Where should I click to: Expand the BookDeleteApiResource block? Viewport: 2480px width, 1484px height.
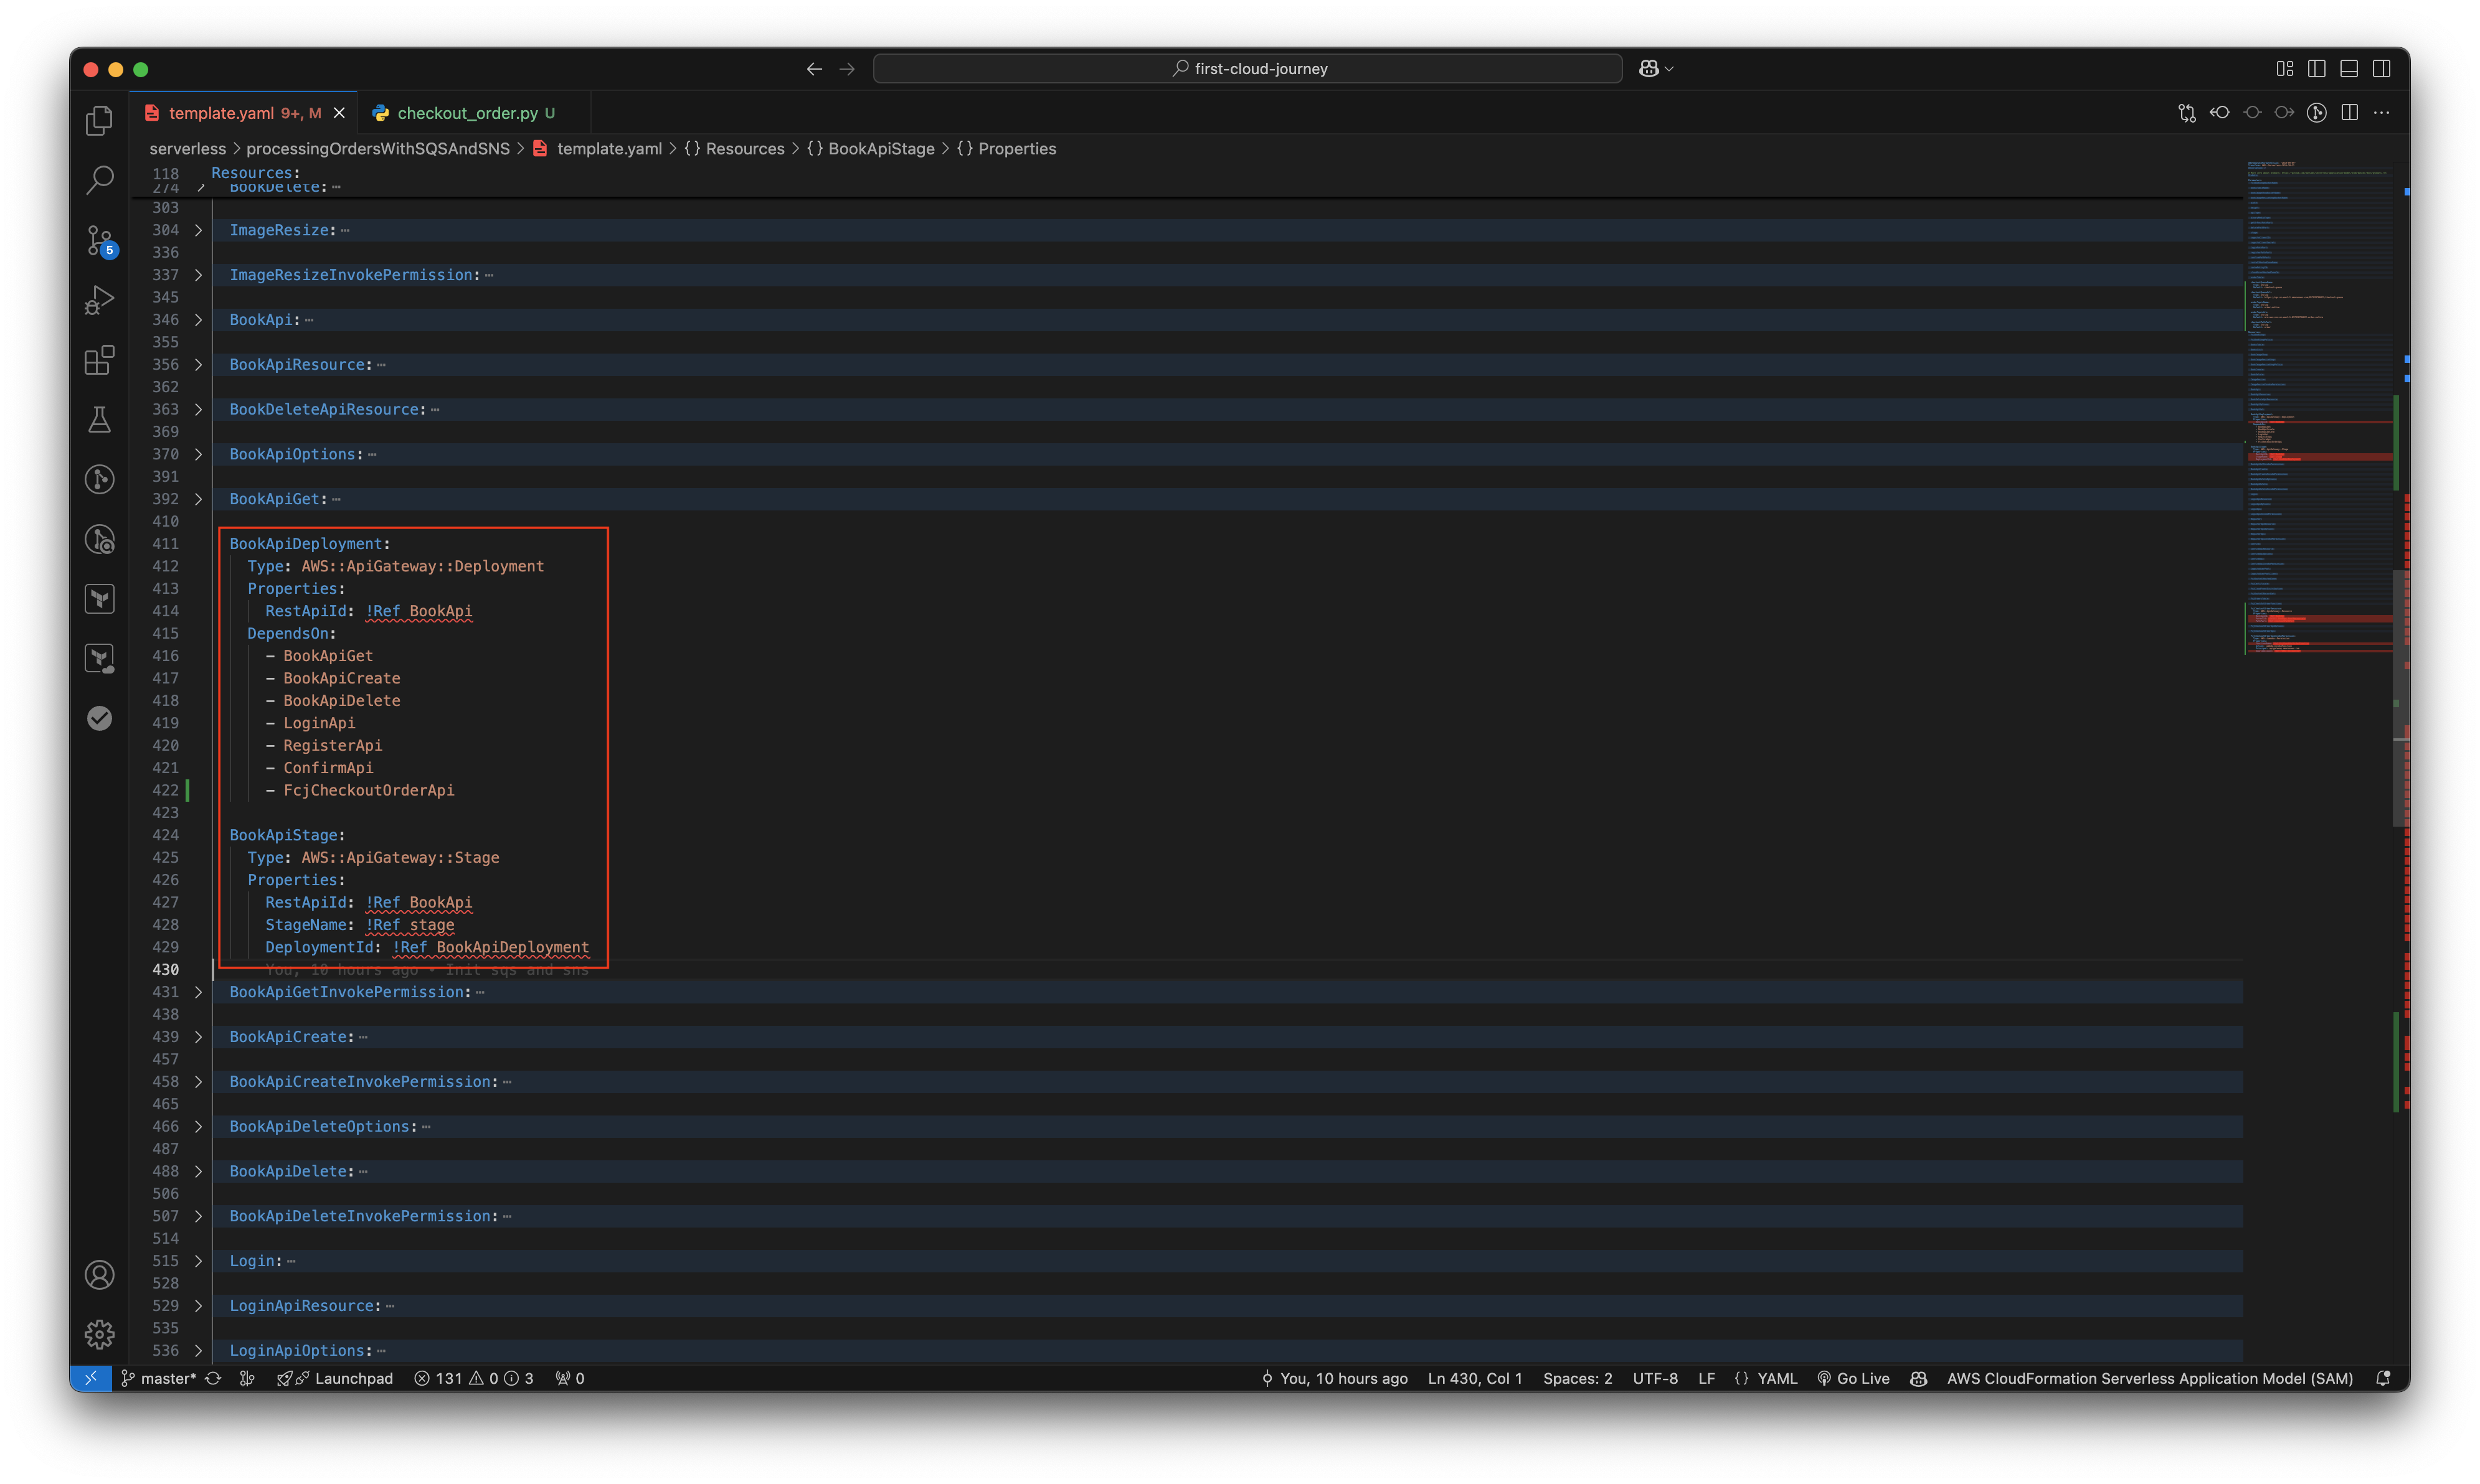pos(198,410)
